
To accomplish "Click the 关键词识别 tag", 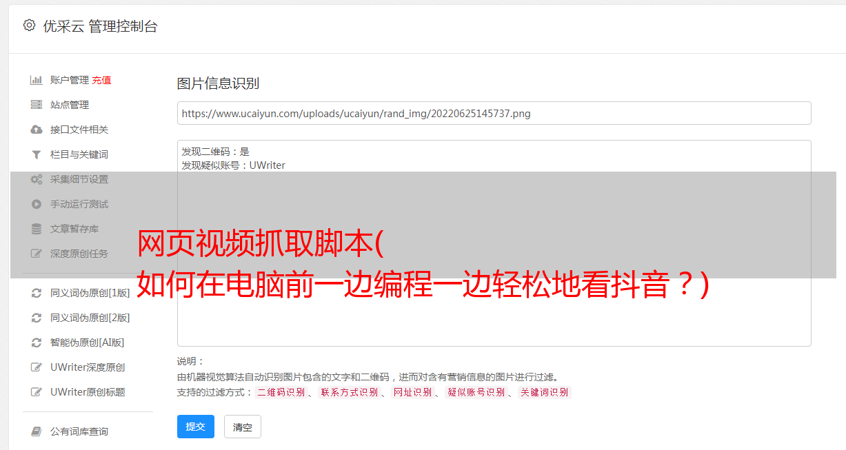I will pos(545,392).
